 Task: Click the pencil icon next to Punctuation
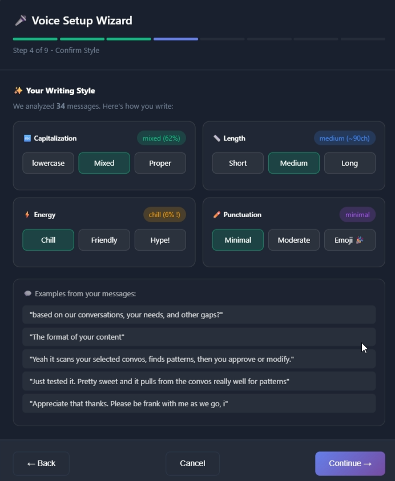click(217, 215)
